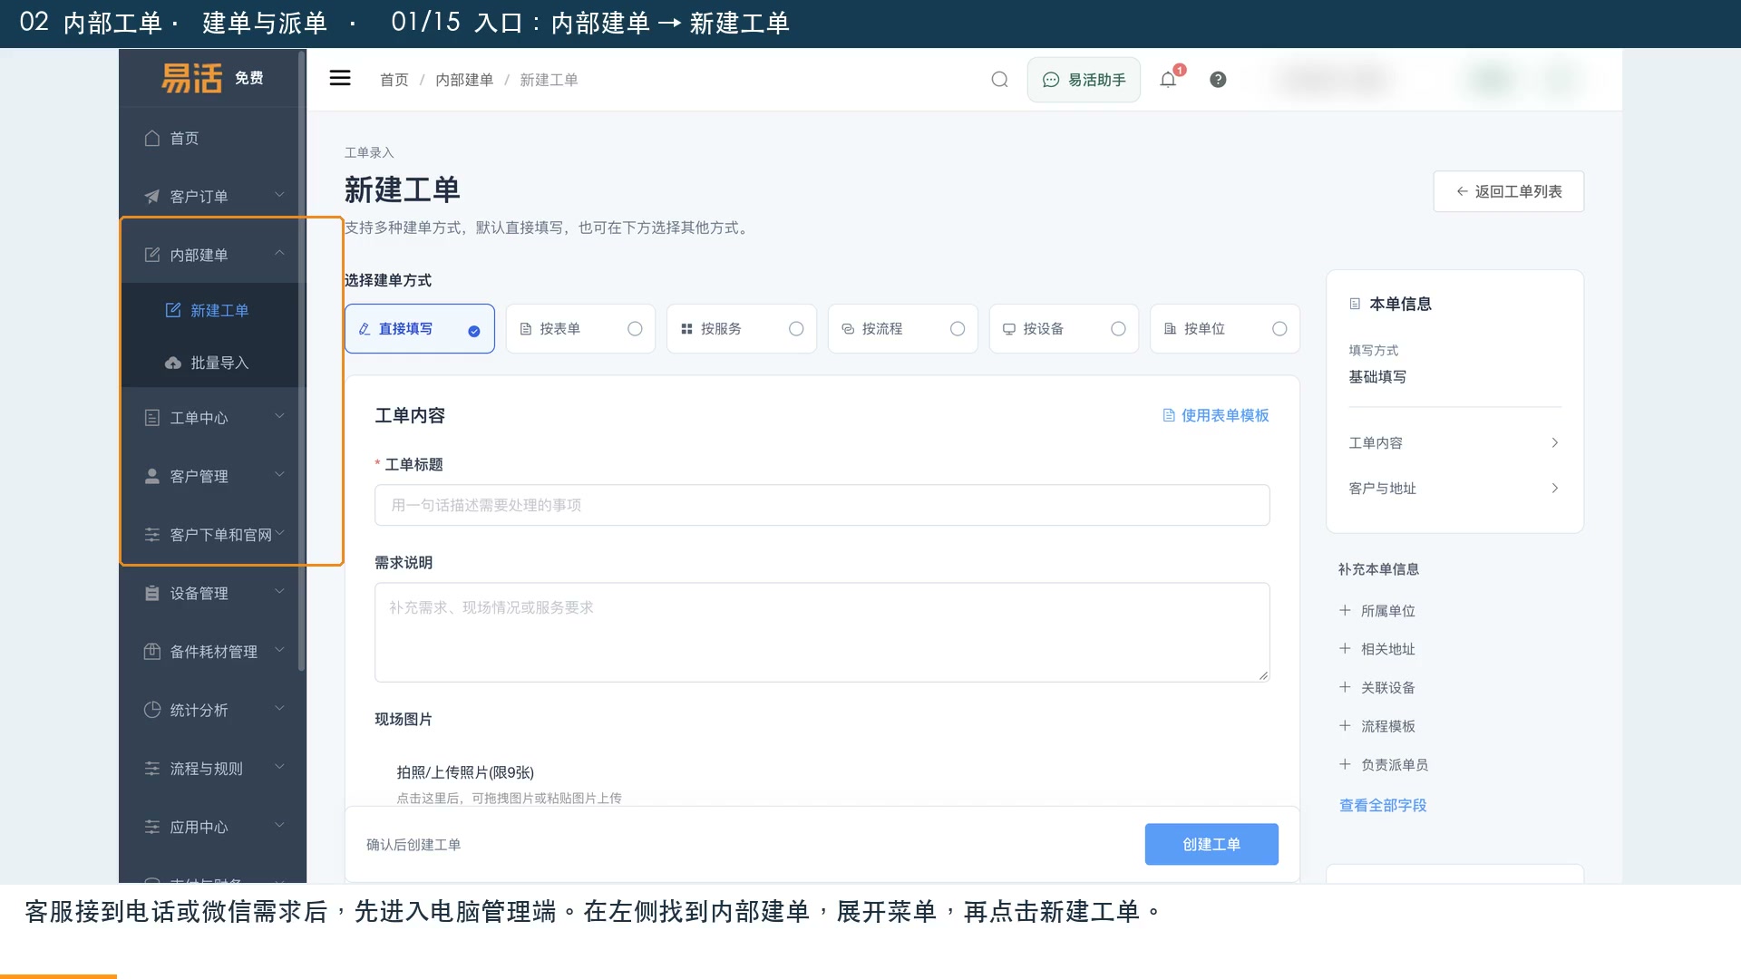Expand the 工单中心 sidebar menu
1741x979 pixels.
[214, 418]
